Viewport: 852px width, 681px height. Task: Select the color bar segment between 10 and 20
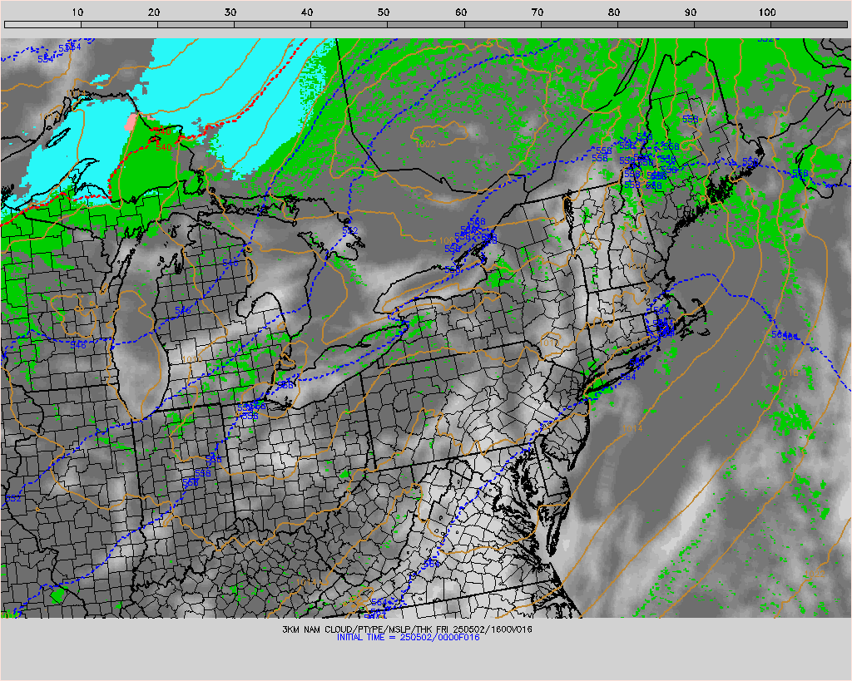coord(120,24)
